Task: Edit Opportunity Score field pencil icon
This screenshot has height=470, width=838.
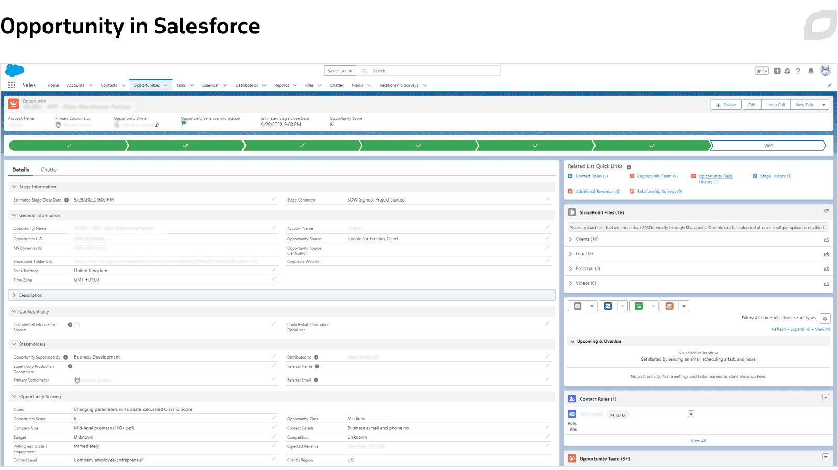Action: tap(273, 418)
